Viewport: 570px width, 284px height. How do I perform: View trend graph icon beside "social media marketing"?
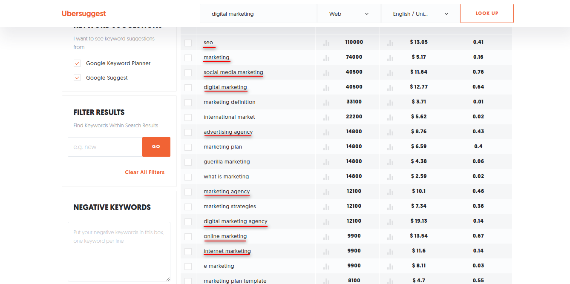tap(326, 72)
